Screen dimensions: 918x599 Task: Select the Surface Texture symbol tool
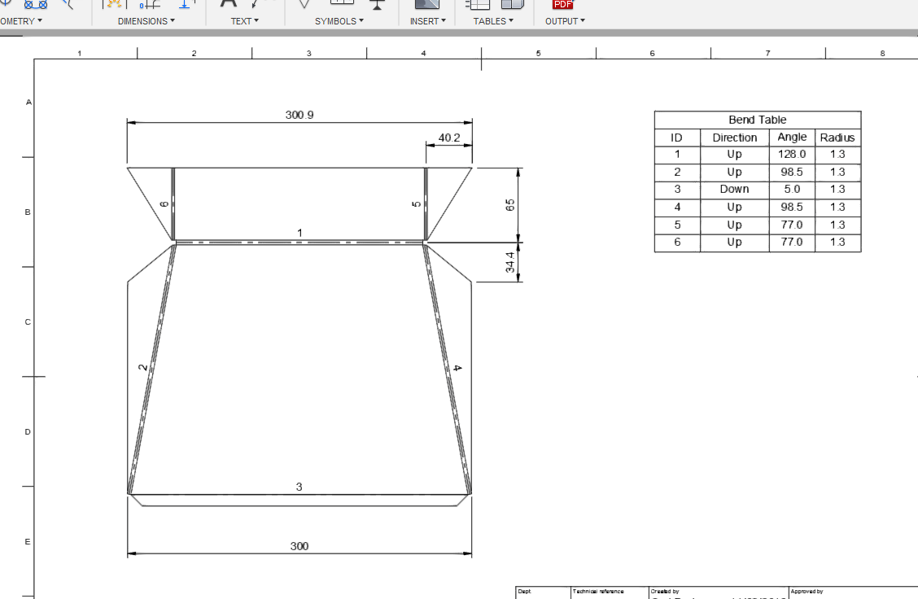point(304,5)
